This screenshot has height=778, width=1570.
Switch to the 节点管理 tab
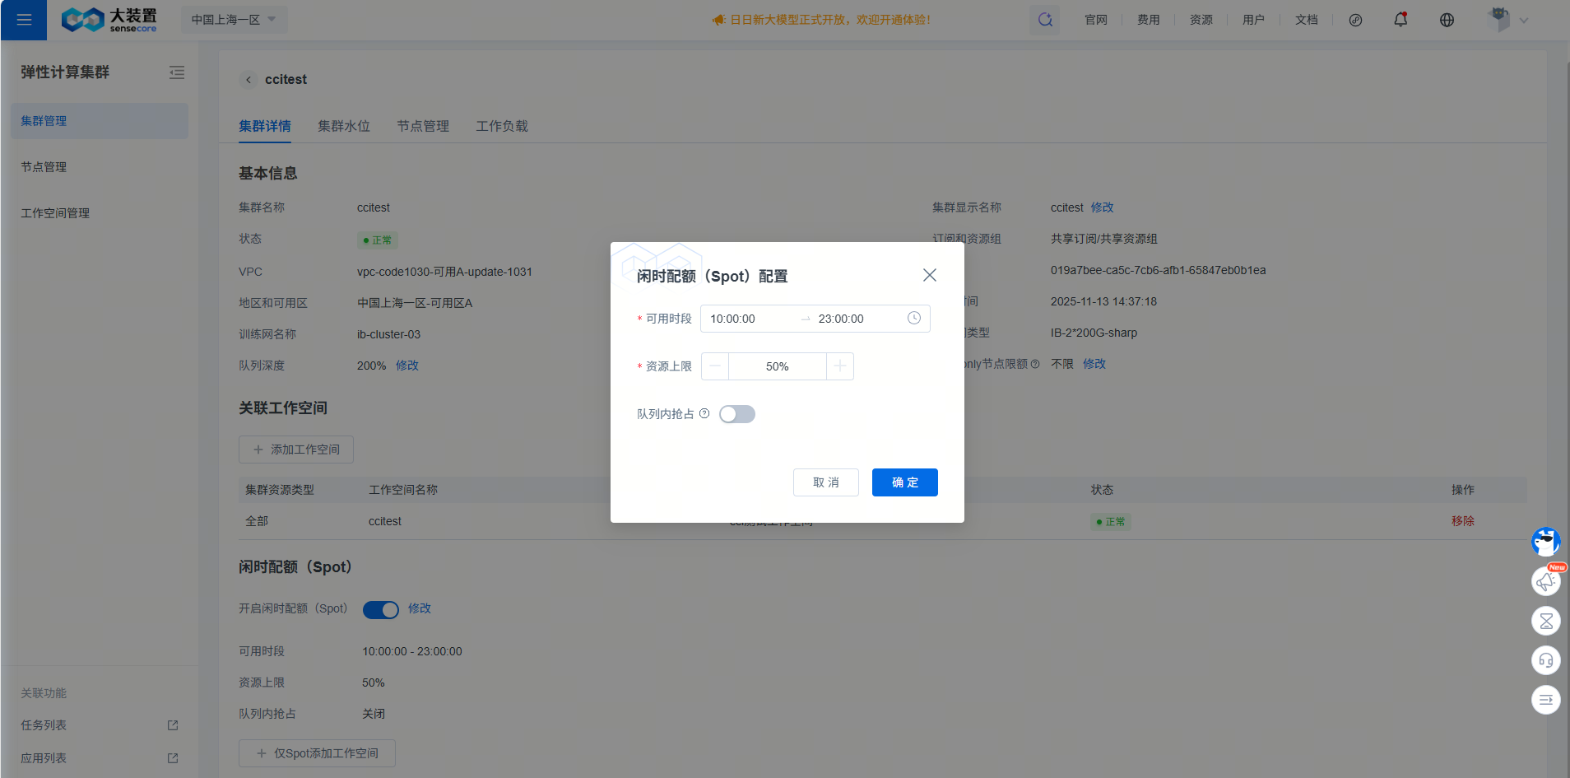pos(423,126)
